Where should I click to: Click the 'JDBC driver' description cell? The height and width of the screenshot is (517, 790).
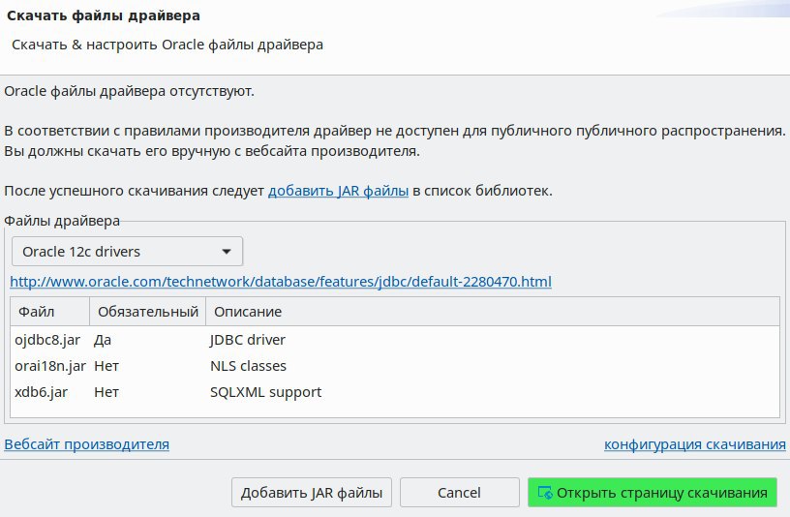click(x=248, y=340)
